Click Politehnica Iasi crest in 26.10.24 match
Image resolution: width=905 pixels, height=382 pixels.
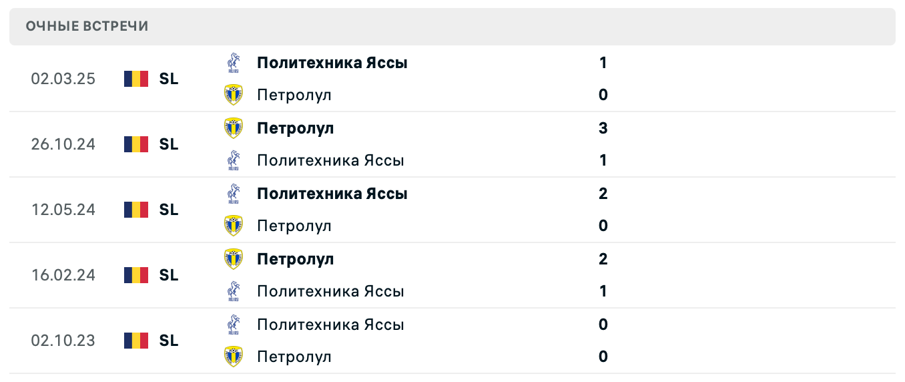[234, 160]
